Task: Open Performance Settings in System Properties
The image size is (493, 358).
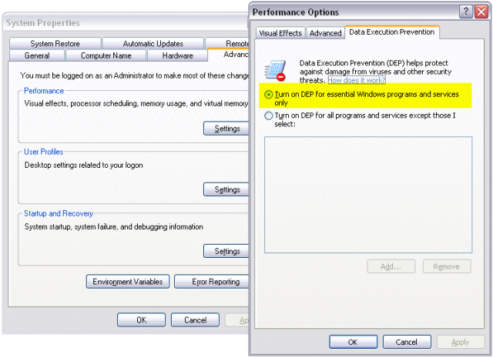Action: [x=226, y=129]
